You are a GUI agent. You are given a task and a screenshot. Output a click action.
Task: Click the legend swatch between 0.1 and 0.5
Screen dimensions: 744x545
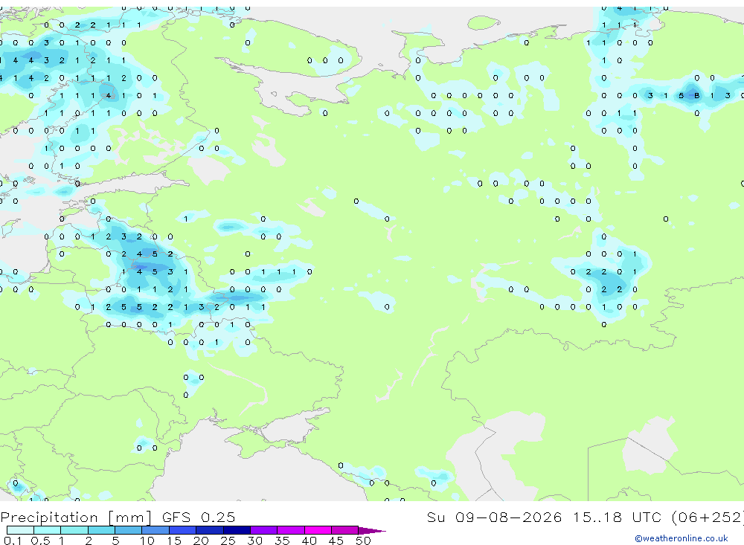[20, 530]
